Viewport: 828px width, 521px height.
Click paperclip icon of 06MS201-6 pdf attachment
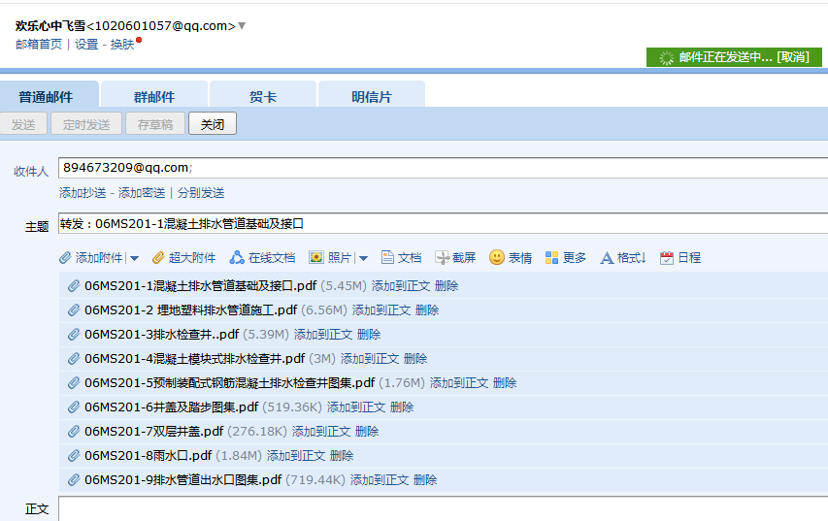(74, 407)
